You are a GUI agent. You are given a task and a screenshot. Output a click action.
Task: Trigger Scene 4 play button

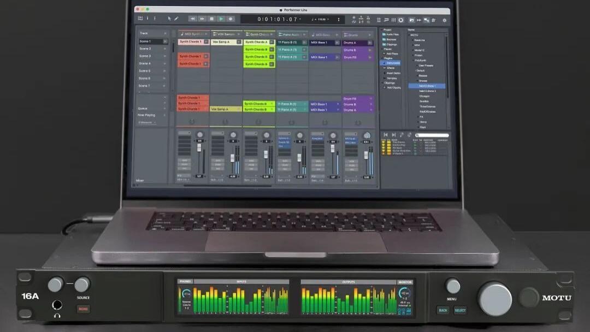pyautogui.click(x=165, y=63)
